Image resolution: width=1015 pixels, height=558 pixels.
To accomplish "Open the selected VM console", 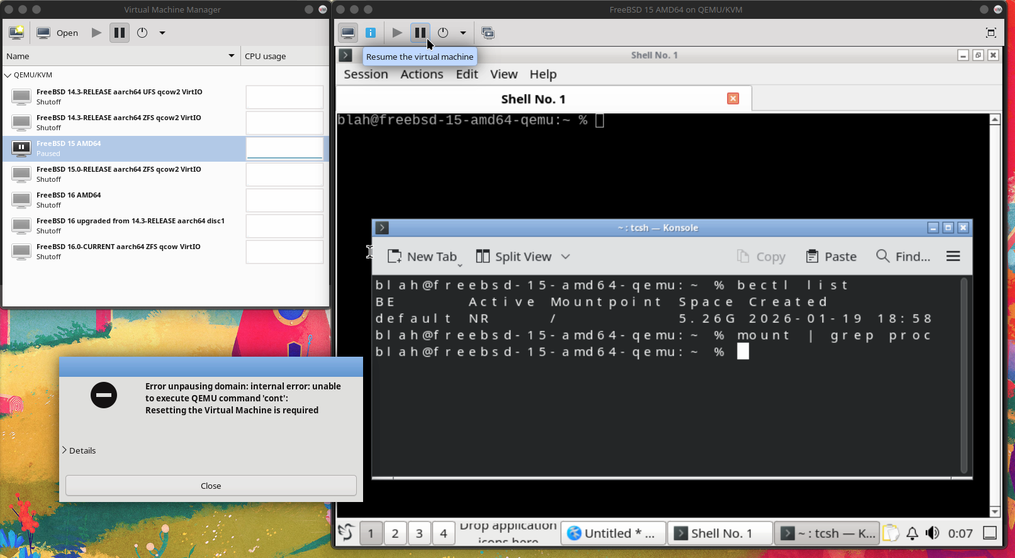I will pyautogui.click(x=57, y=33).
